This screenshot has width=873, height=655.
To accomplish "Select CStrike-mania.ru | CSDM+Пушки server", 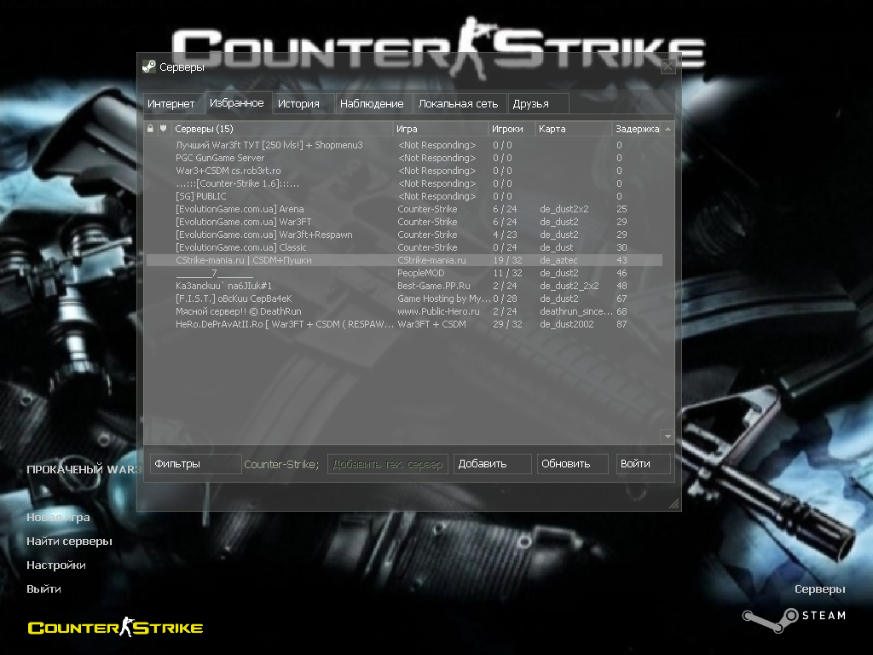I will click(404, 261).
